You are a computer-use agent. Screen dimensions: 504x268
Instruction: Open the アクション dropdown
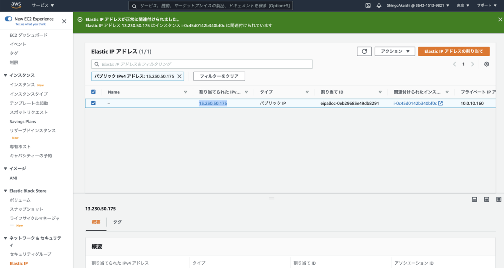point(395,51)
